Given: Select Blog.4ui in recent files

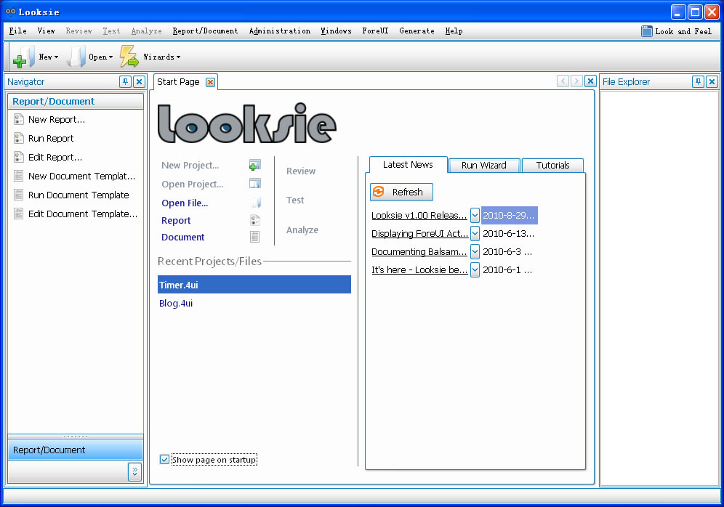Looking at the screenshot, I should (176, 304).
